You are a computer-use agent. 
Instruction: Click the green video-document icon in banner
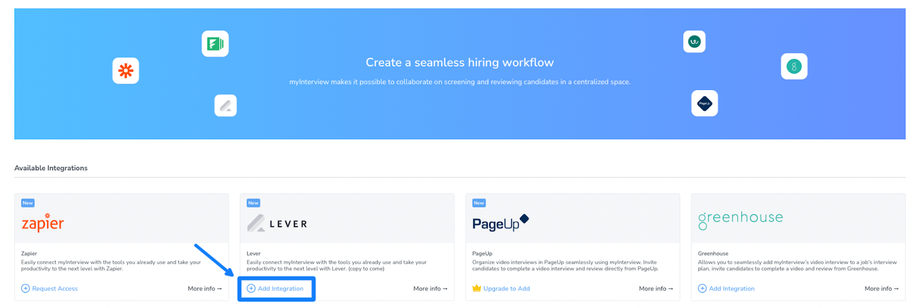(215, 44)
